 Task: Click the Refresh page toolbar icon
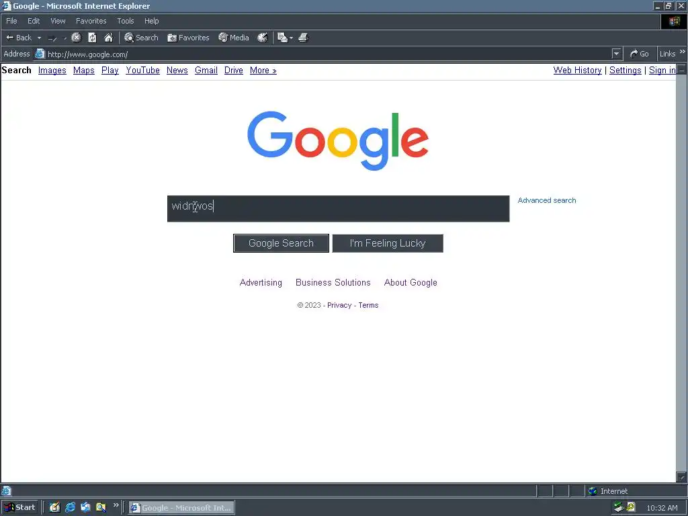[x=92, y=38]
